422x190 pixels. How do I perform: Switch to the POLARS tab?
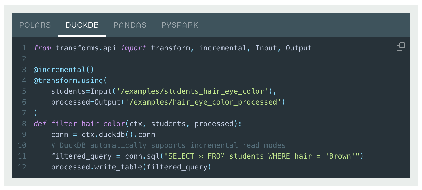[35, 25]
